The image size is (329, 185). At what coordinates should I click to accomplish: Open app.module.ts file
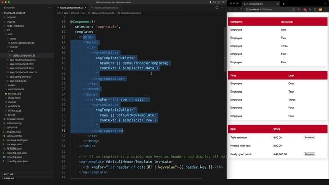coord(18,81)
